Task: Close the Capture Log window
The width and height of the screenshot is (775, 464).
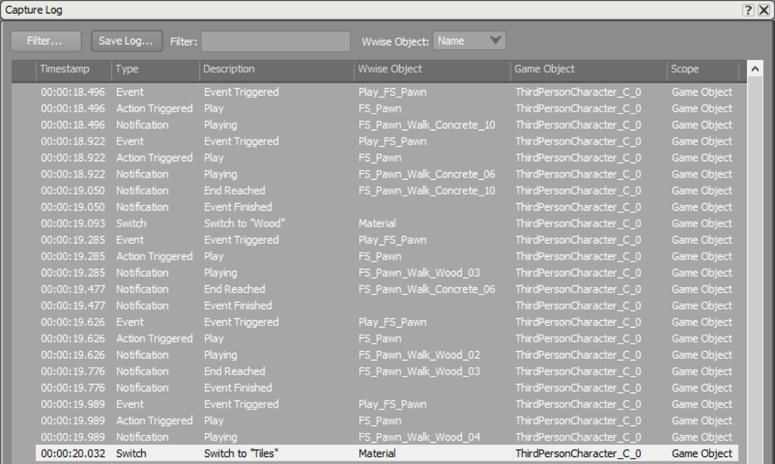Action: (763, 10)
